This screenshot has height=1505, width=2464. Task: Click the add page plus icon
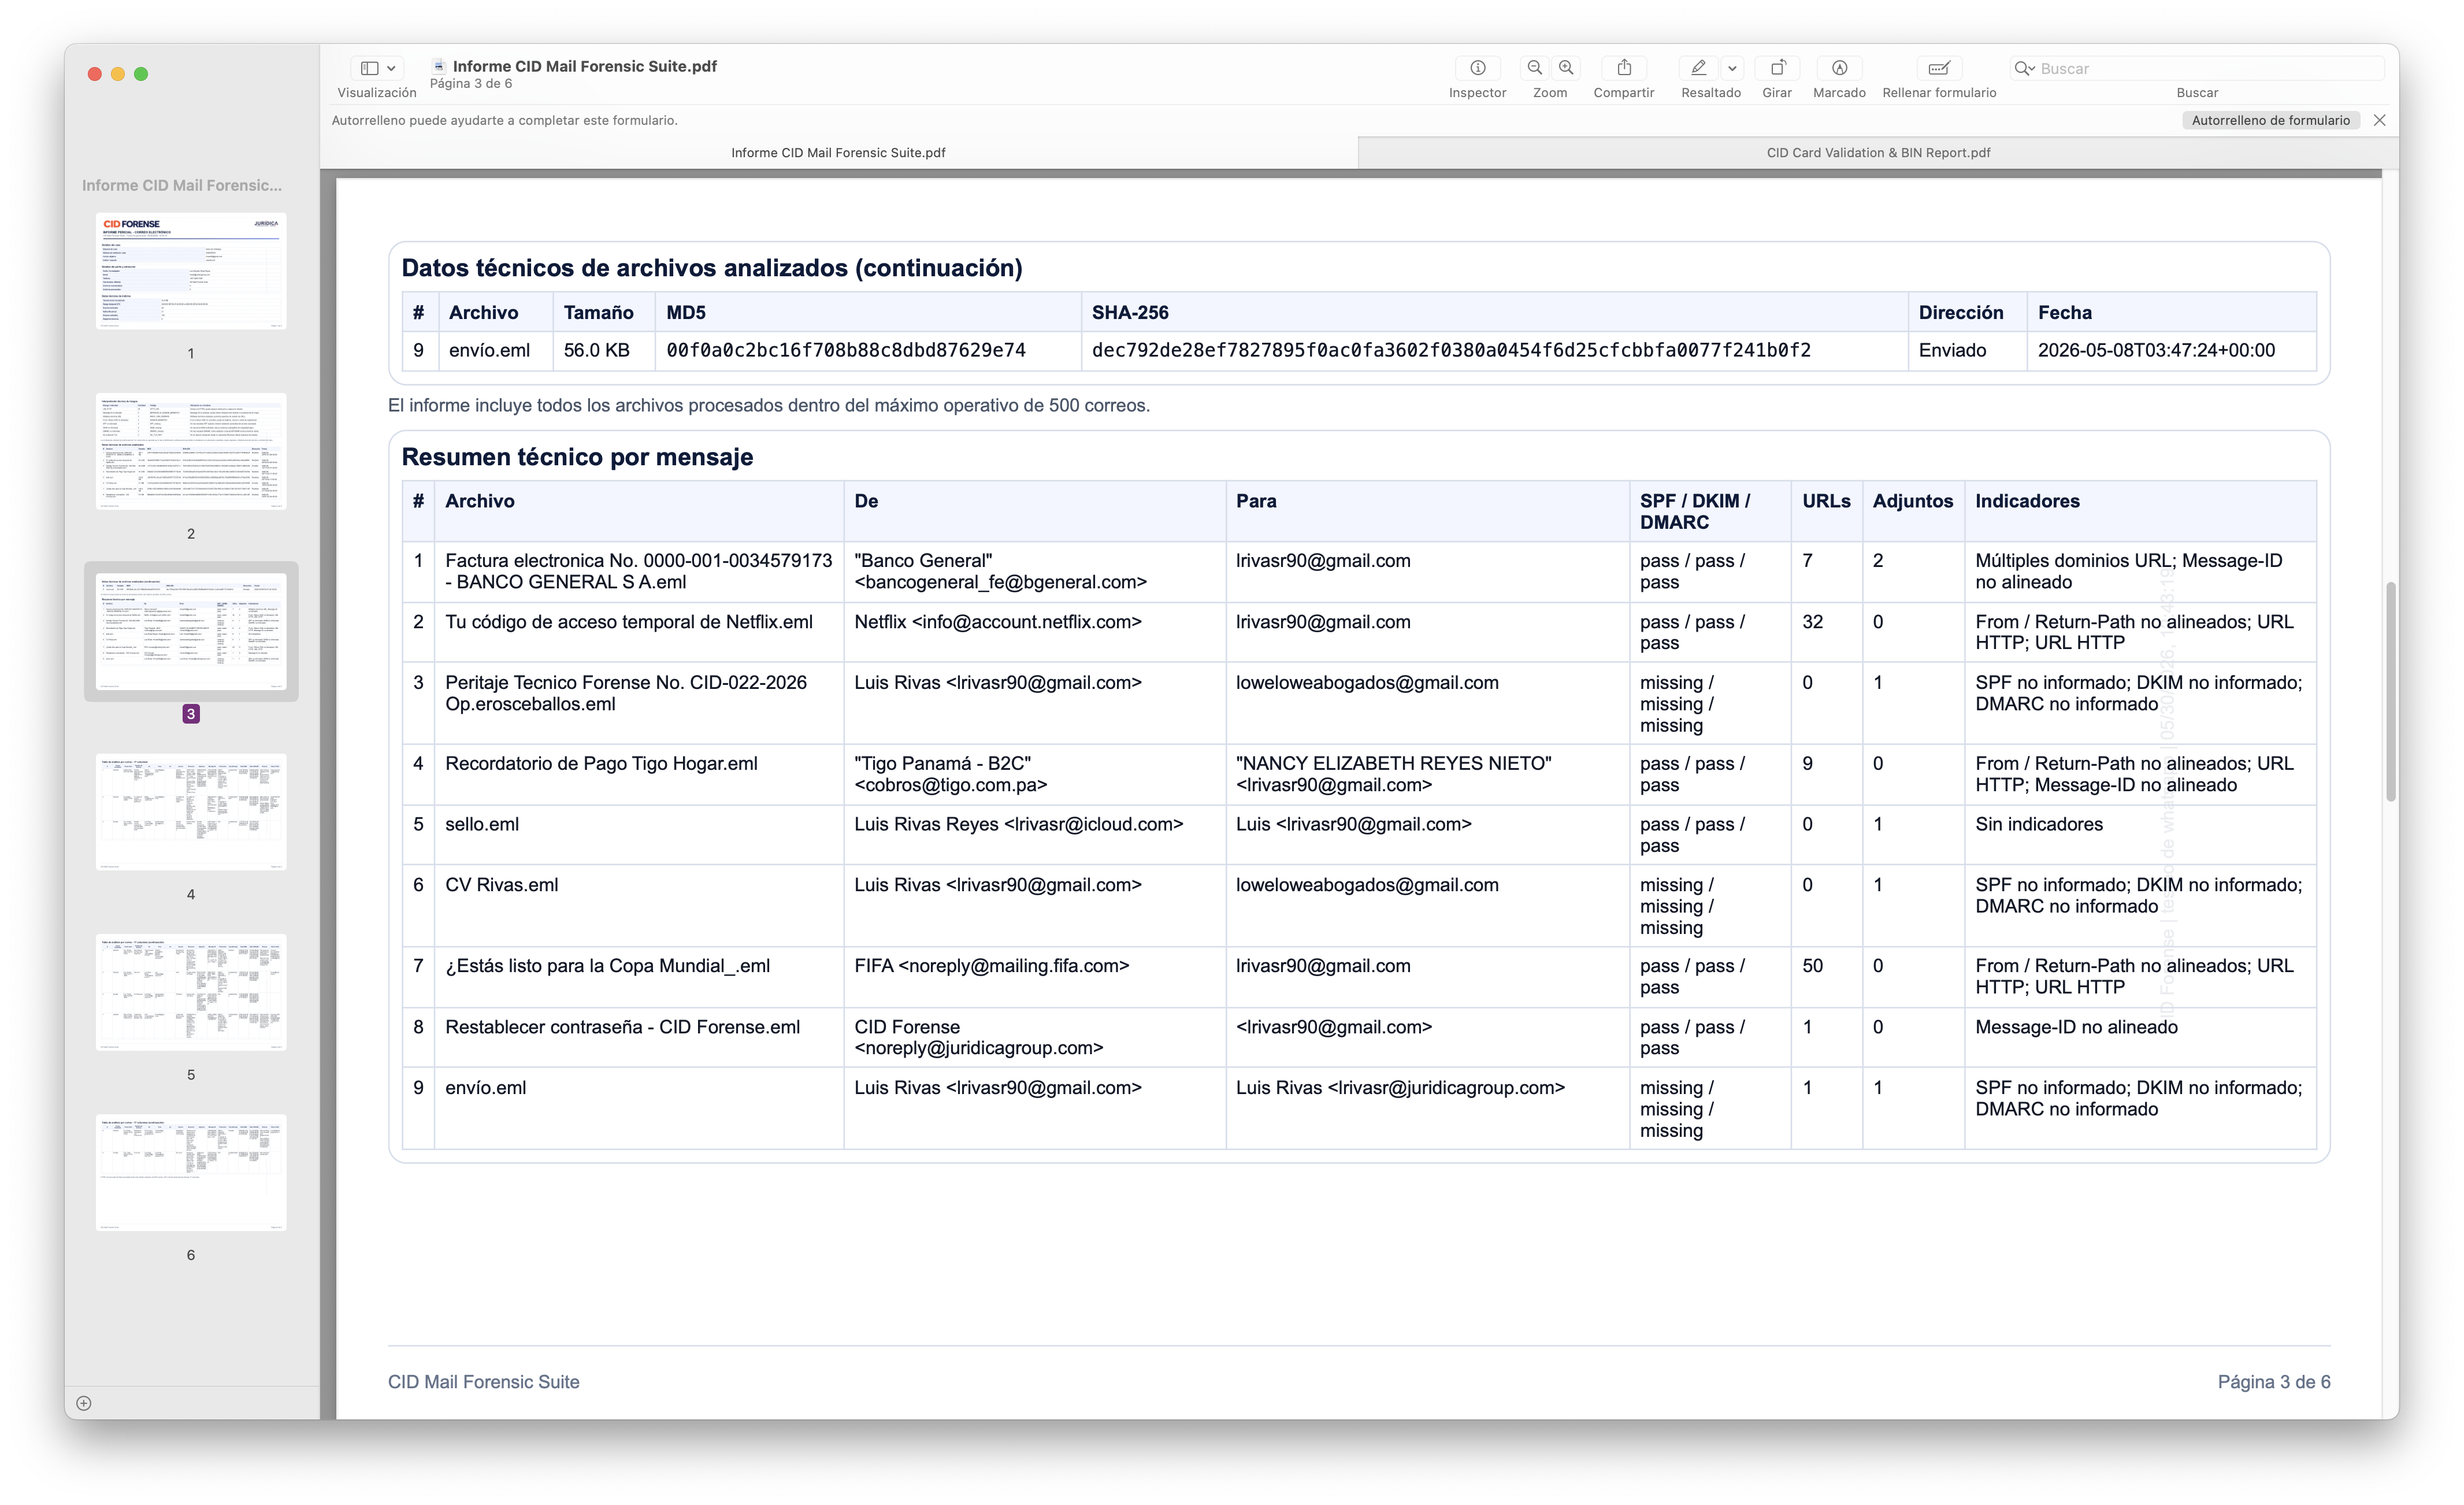84,1403
